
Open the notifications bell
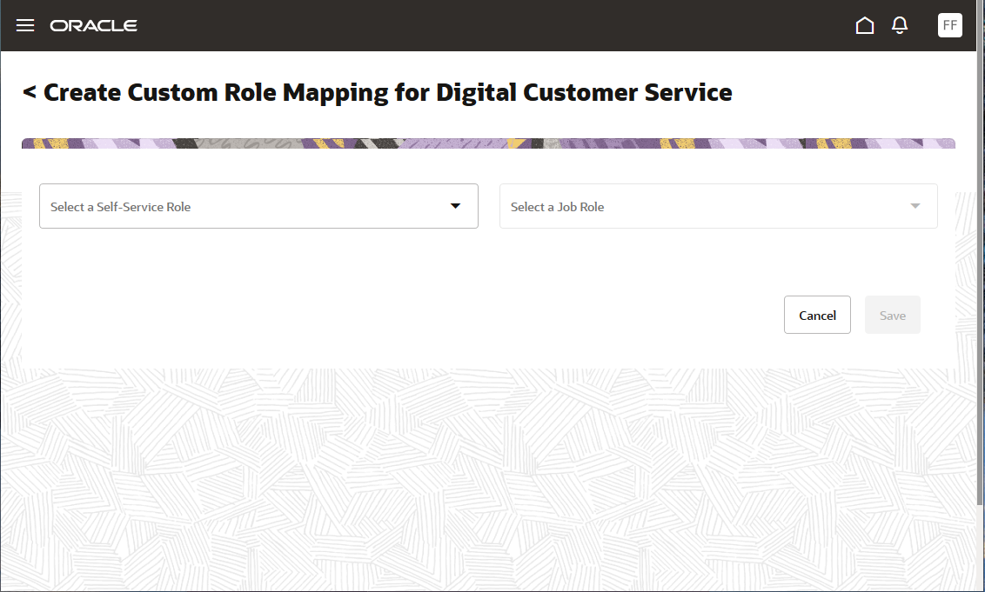click(900, 25)
